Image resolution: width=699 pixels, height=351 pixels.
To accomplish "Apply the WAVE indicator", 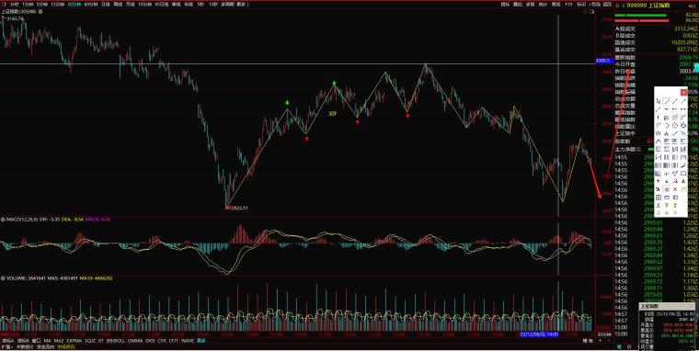I will (x=188, y=341).
